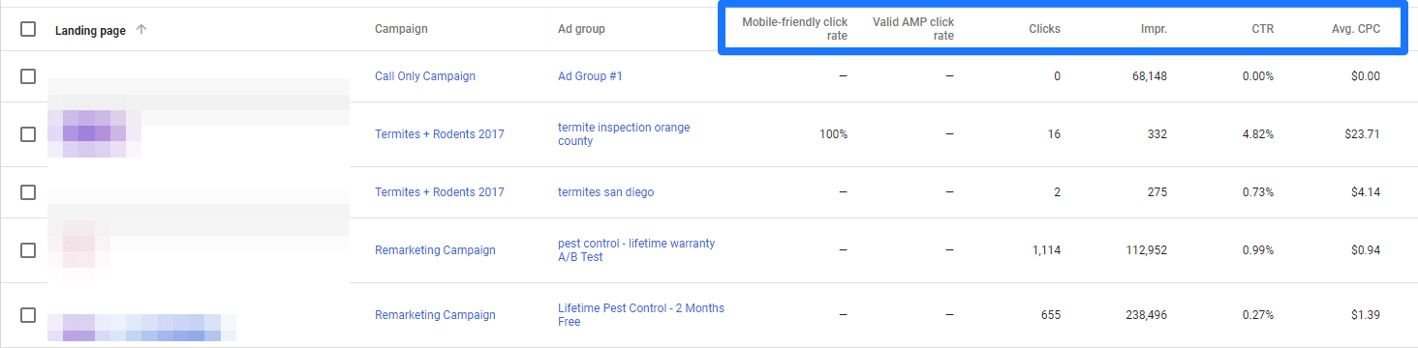
Task: Sort by the Campaign column header
Action: pos(401,29)
